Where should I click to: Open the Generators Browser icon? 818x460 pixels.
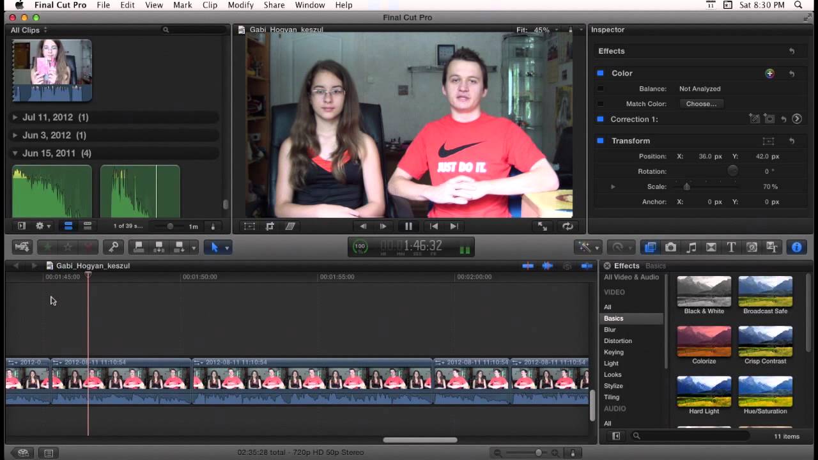(752, 247)
